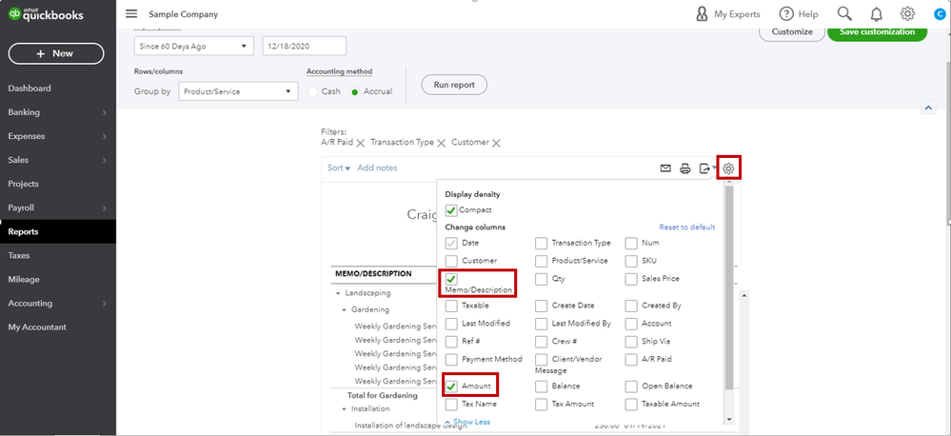
Task: Go to Expenses in the sidebar
Action: tap(57, 136)
